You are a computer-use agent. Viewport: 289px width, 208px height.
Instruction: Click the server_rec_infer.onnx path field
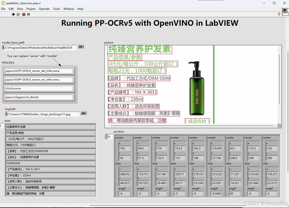point(39,80)
